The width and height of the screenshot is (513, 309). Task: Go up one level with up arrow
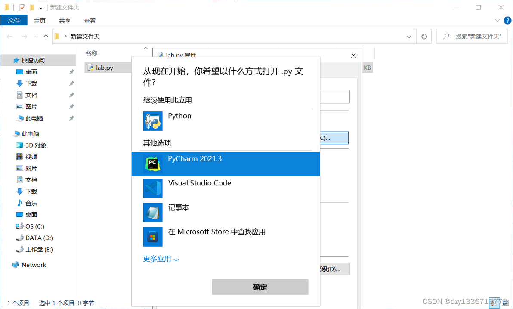point(46,37)
